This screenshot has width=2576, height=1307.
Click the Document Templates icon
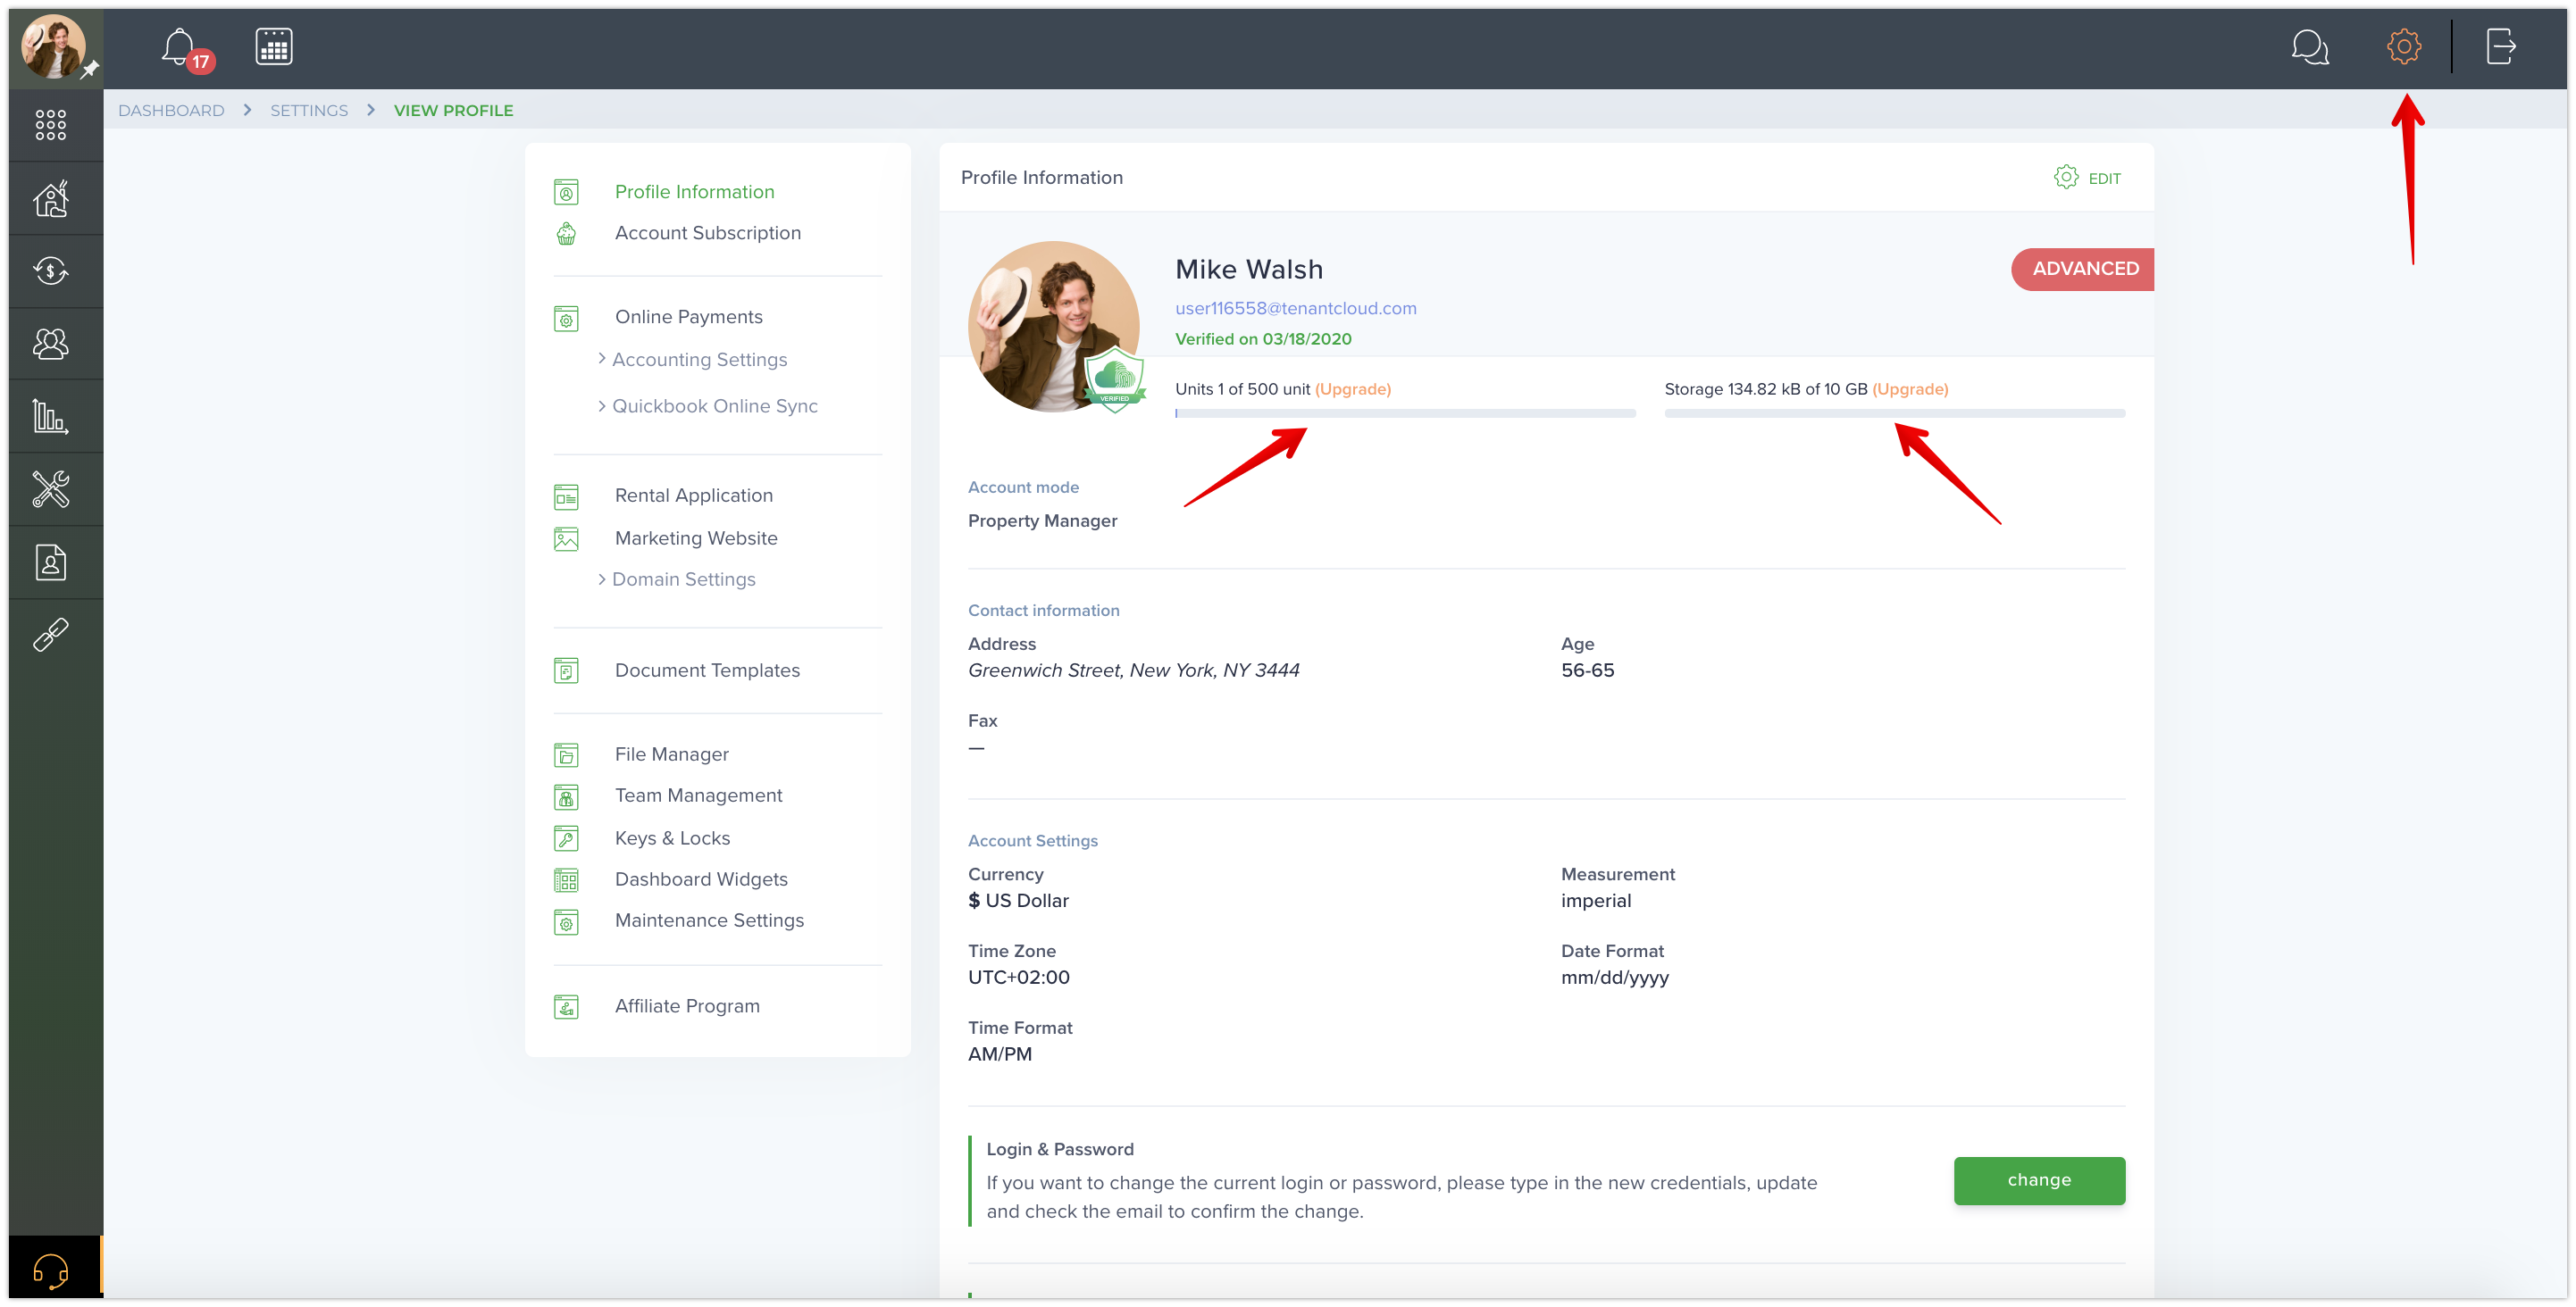(x=566, y=671)
